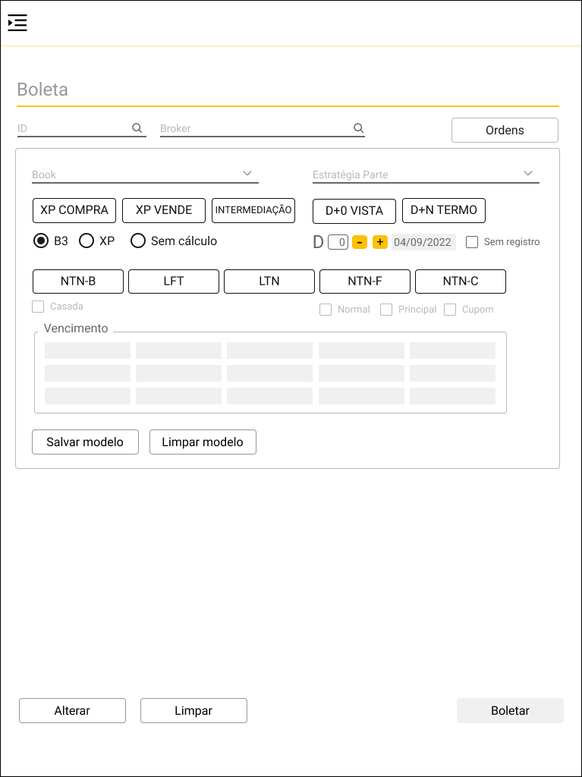
Task: Select the XP COMPRA option
Action: pos(74,210)
